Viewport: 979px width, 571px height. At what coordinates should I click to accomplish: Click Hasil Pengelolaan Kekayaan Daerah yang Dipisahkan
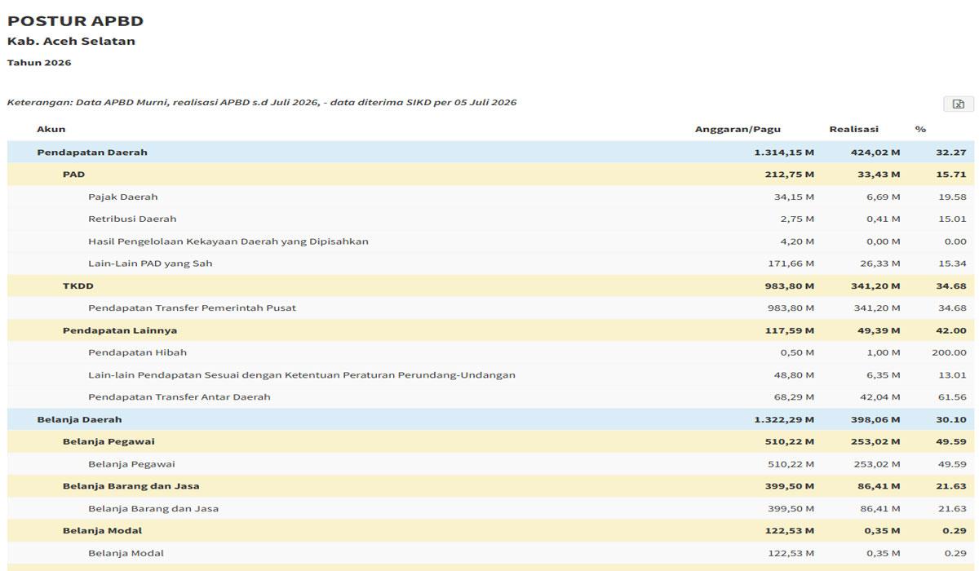[491, 241]
